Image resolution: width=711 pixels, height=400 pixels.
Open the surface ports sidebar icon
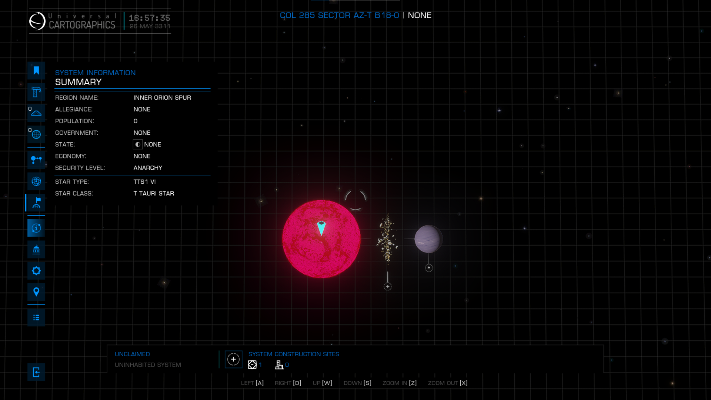tap(36, 113)
